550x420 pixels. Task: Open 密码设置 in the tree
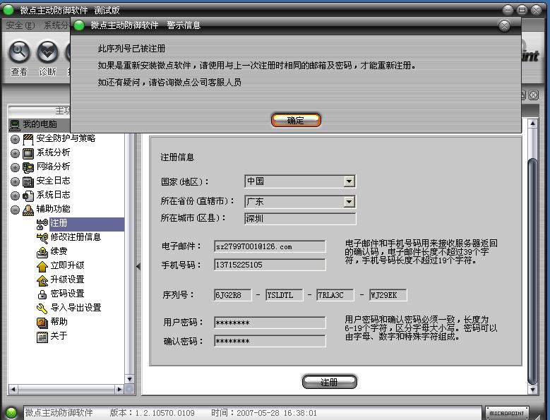tap(67, 294)
